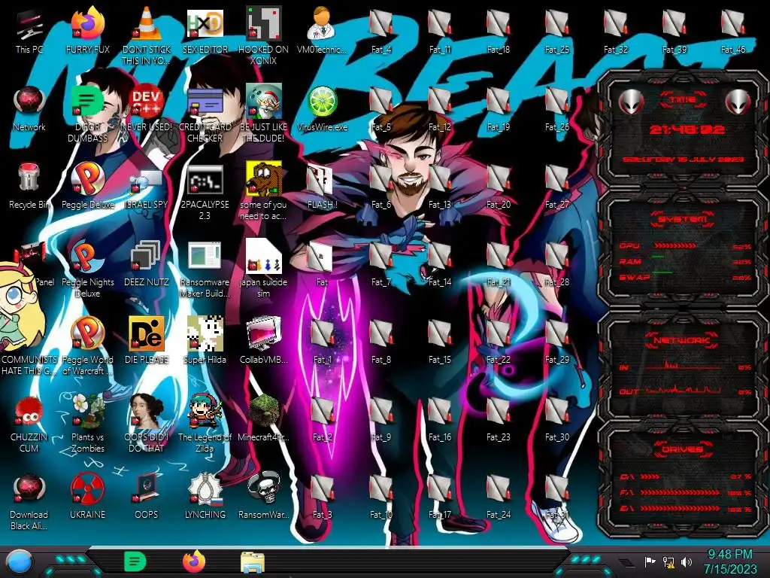Open the LYNCHING noose icon
This screenshot has height=578, width=770.
205,489
